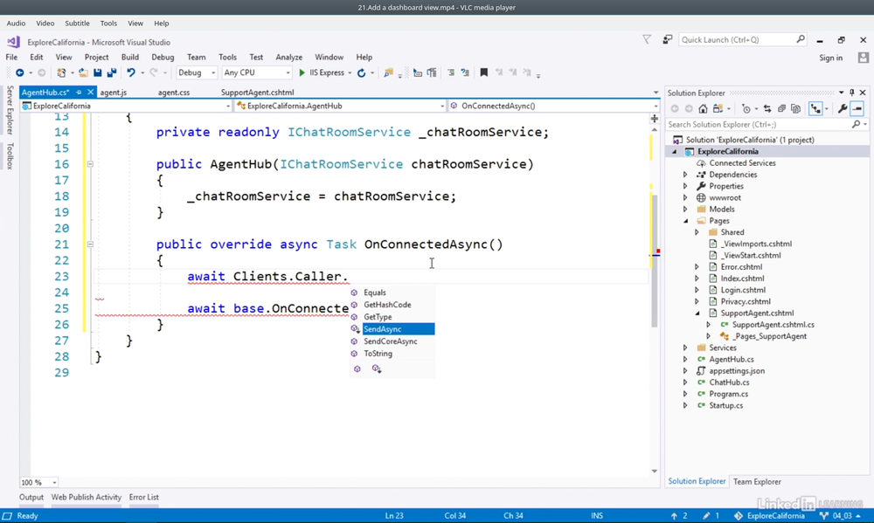Click browser Refresh icon next to IIS Express
This screenshot has height=523, width=874.
tap(361, 72)
